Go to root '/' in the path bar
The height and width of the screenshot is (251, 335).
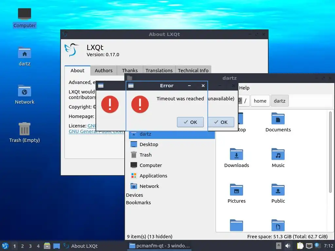tap(245, 101)
